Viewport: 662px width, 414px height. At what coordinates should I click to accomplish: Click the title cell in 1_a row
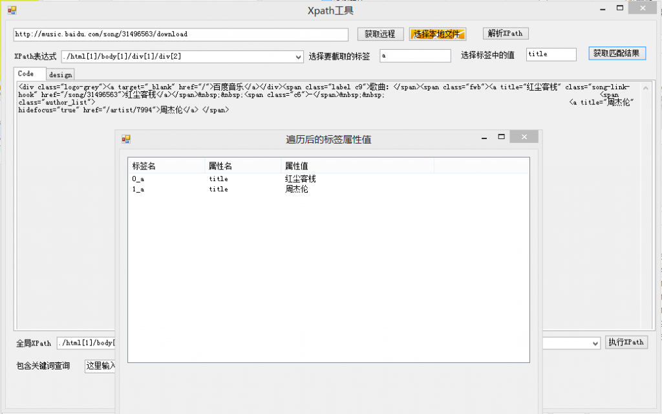click(x=219, y=190)
